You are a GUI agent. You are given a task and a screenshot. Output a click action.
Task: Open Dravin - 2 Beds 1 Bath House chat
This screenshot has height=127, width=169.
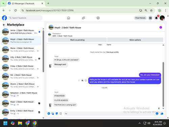tap(21, 85)
